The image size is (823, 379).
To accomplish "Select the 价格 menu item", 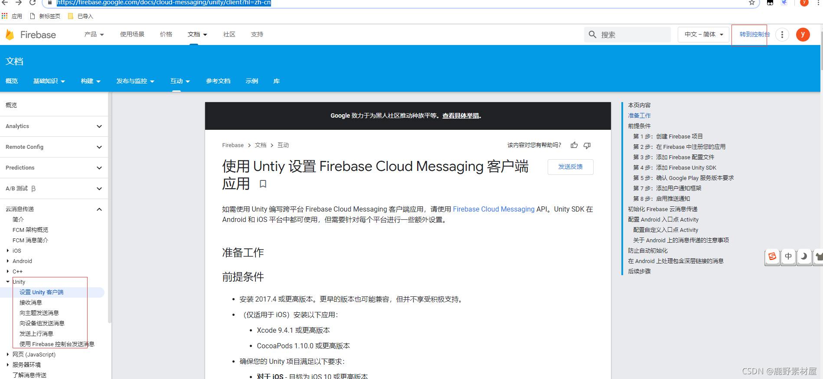I will point(166,34).
